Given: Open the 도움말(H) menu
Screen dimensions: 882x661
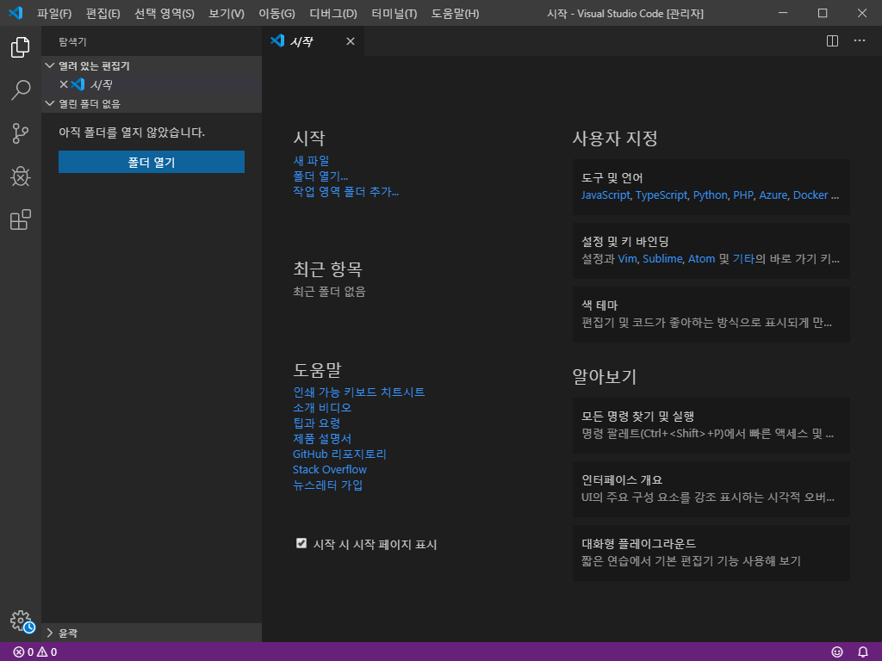Looking at the screenshot, I should coord(455,14).
